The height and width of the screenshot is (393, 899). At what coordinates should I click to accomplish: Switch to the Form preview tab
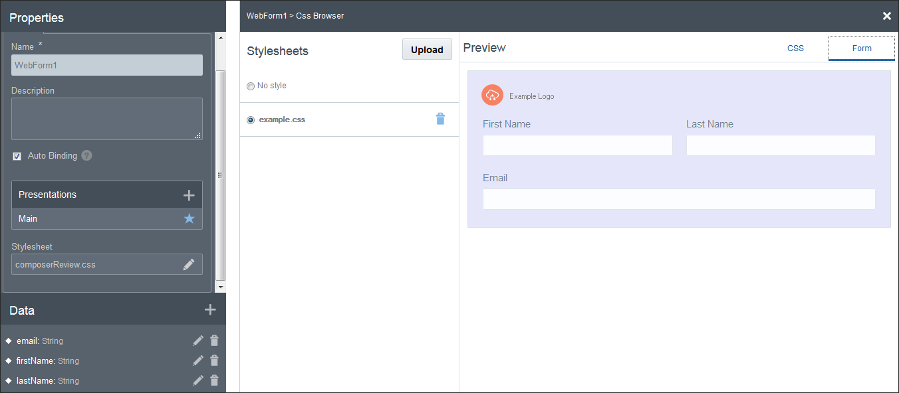point(862,48)
